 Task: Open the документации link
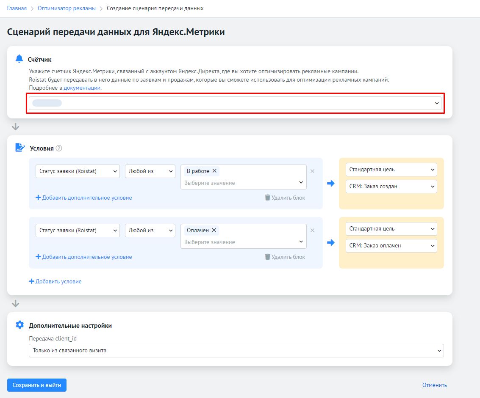[82, 88]
